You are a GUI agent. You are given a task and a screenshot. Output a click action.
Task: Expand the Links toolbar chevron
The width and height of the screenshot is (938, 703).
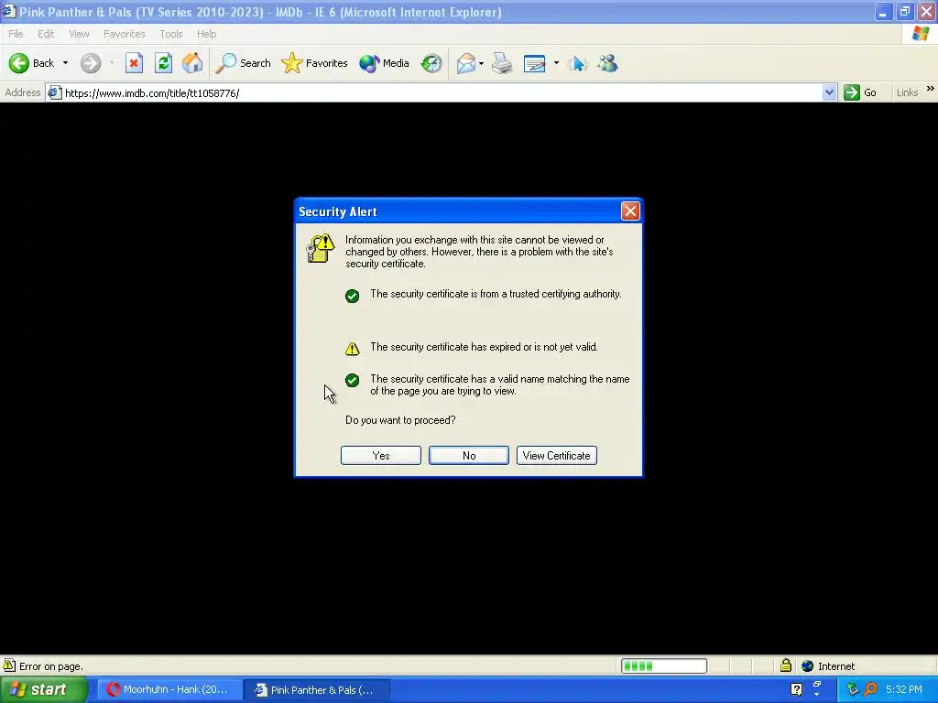tap(931, 89)
